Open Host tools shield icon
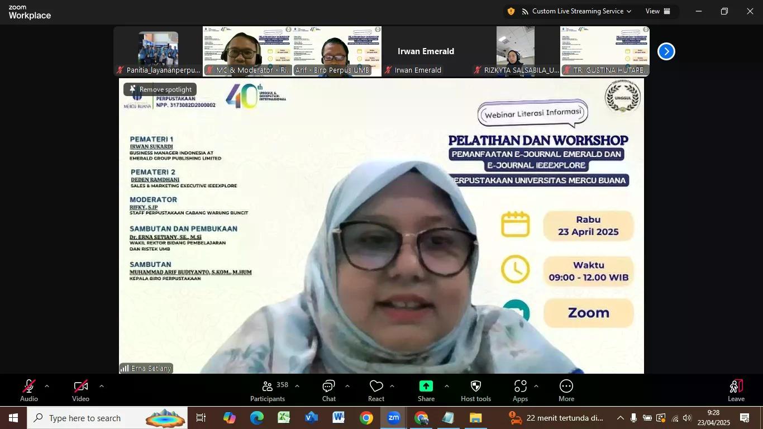763x429 pixels. (x=475, y=390)
